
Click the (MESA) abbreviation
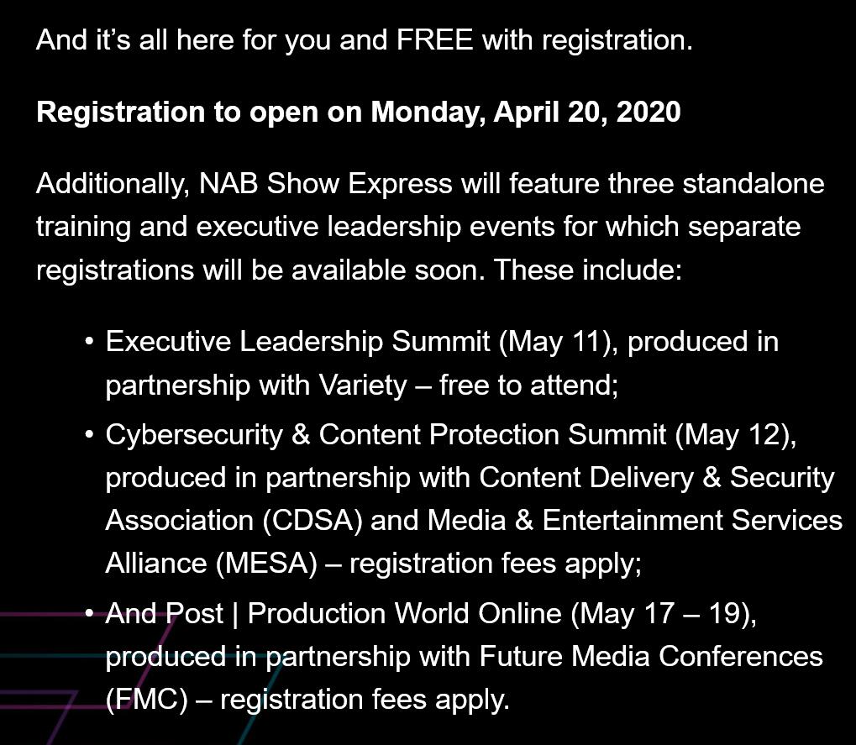(266, 564)
